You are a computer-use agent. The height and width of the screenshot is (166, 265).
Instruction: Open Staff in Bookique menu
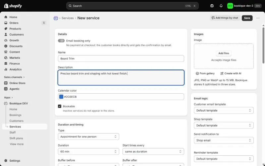[x=13, y=132]
